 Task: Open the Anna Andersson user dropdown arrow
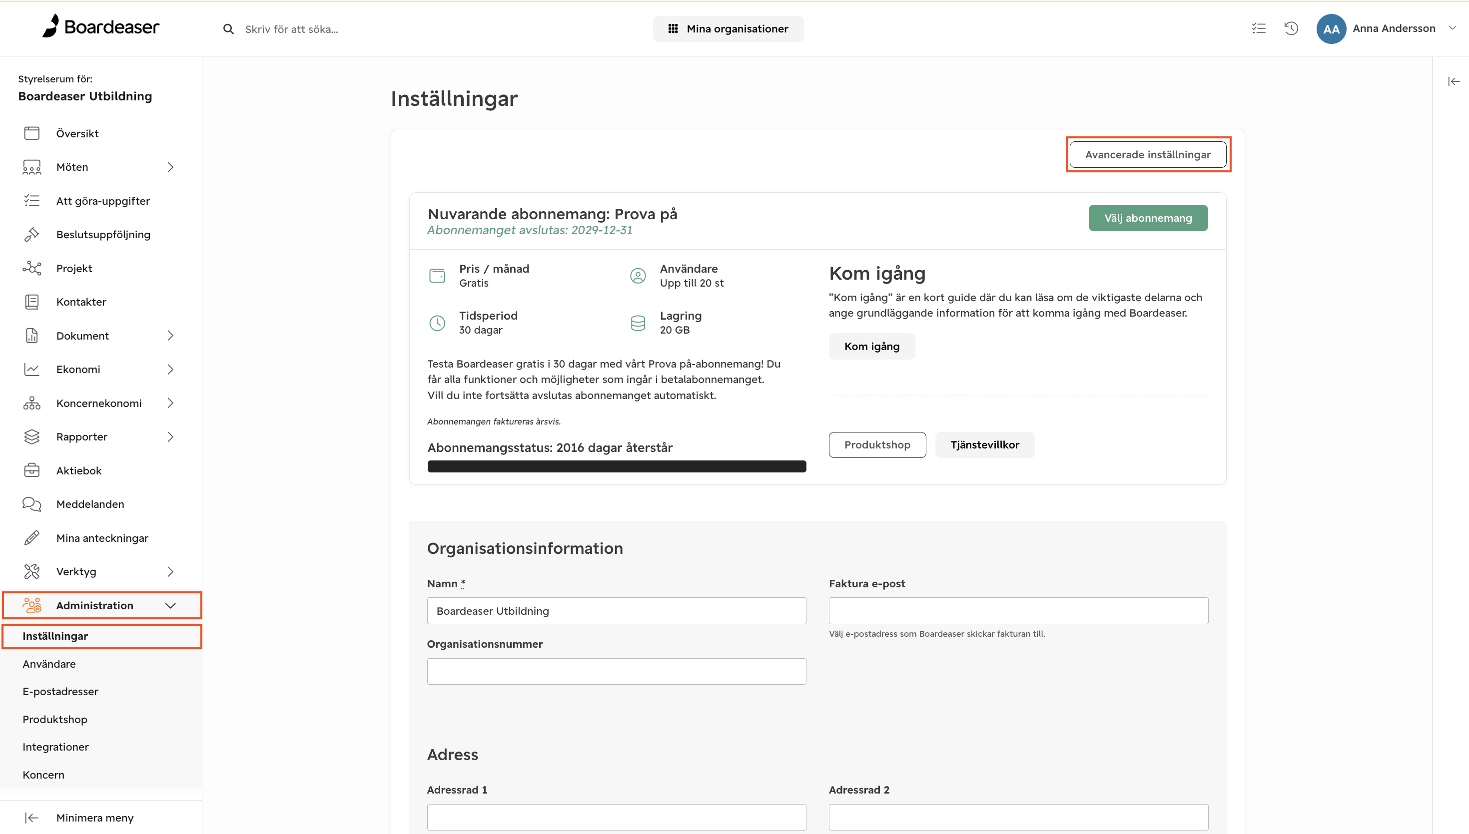pos(1452,27)
